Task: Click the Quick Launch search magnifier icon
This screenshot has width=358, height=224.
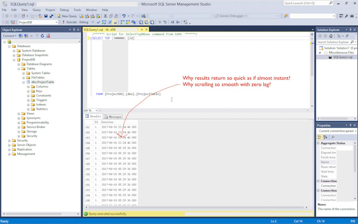Action: (x=331, y=3)
